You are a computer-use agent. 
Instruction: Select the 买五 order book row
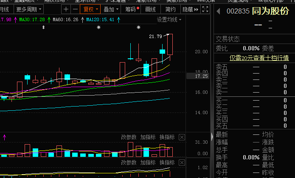click(254, 126)
